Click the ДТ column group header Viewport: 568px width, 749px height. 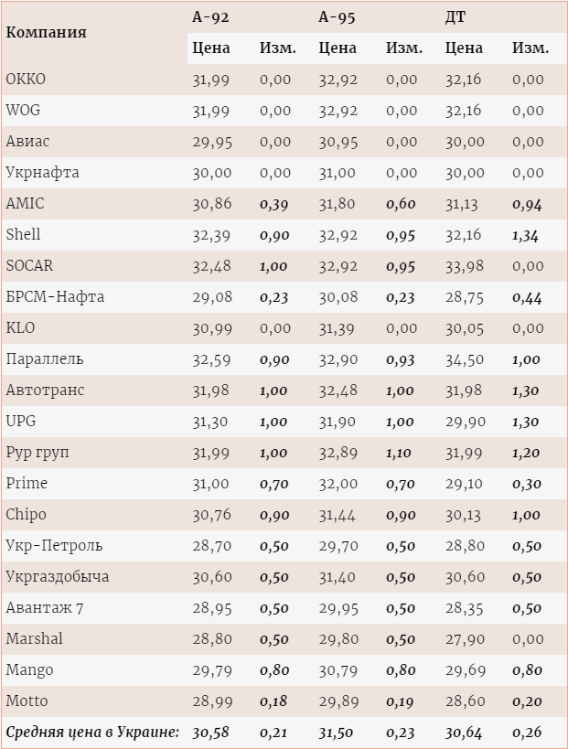coord(455,16)
